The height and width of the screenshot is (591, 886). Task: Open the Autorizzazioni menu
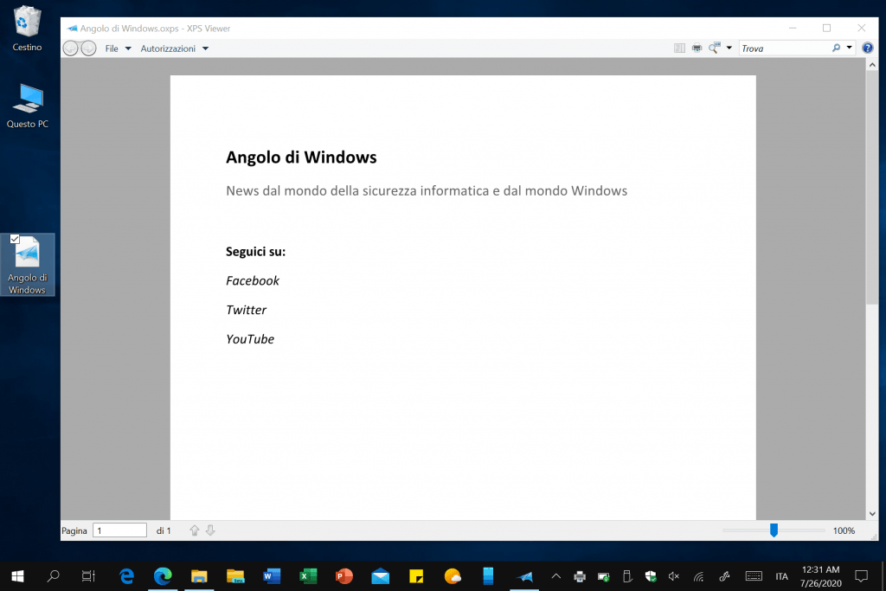click(174, 48)
